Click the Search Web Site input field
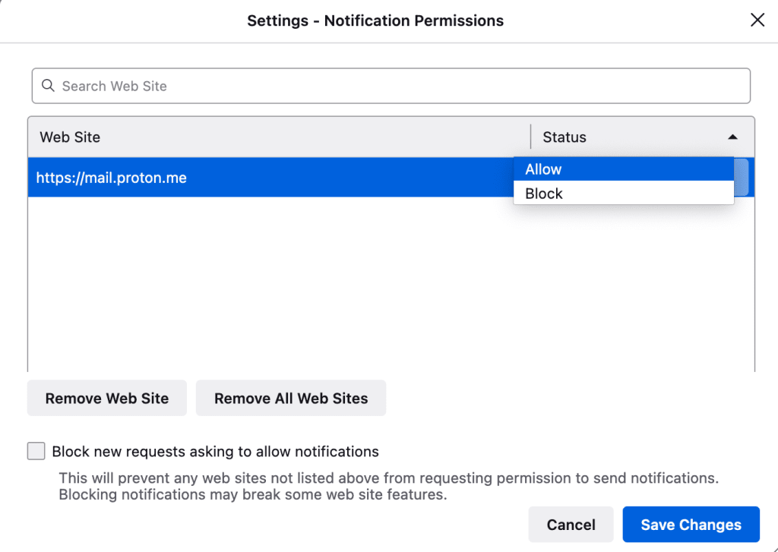The width and height of the screenshot is (778, 552). pos(304,86)
